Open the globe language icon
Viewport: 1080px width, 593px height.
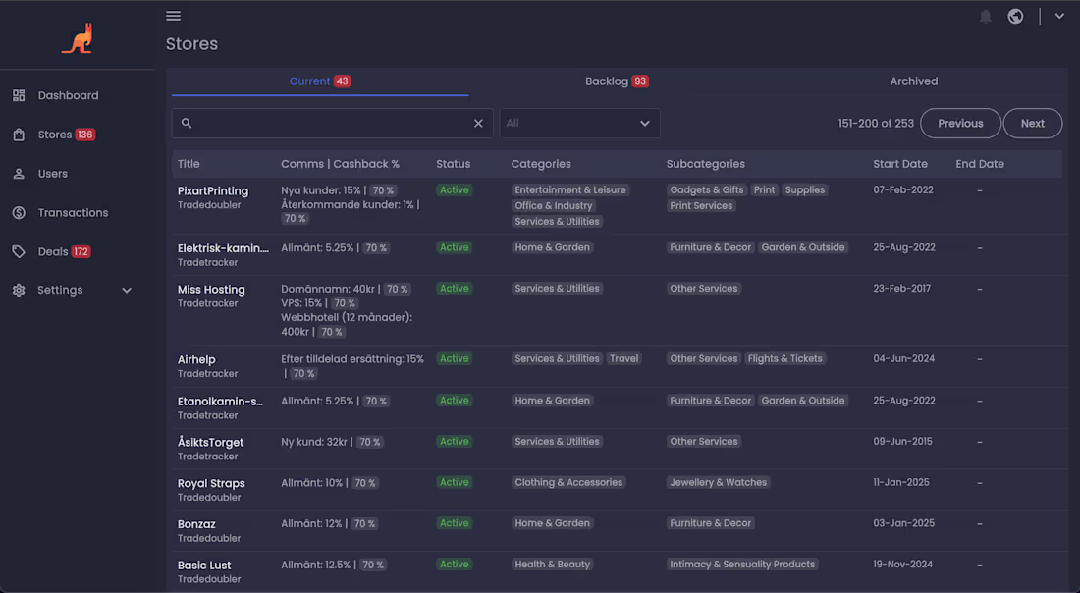pyautogui.click(x=1015, y=16)
